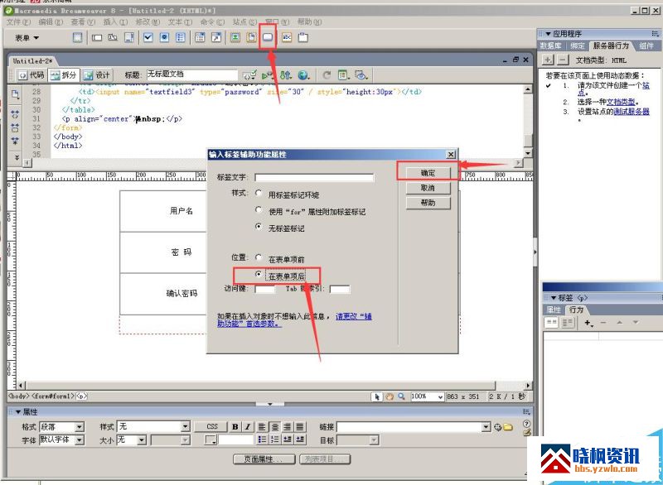
Task: Click the Bold formatting button in Properties
Action: (235, 427)
